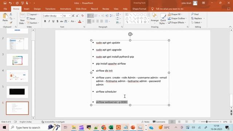The height and width of the screenshot is (131, 233).
Task: Open Shape Fill dropdown
Action: click(175, 14)
